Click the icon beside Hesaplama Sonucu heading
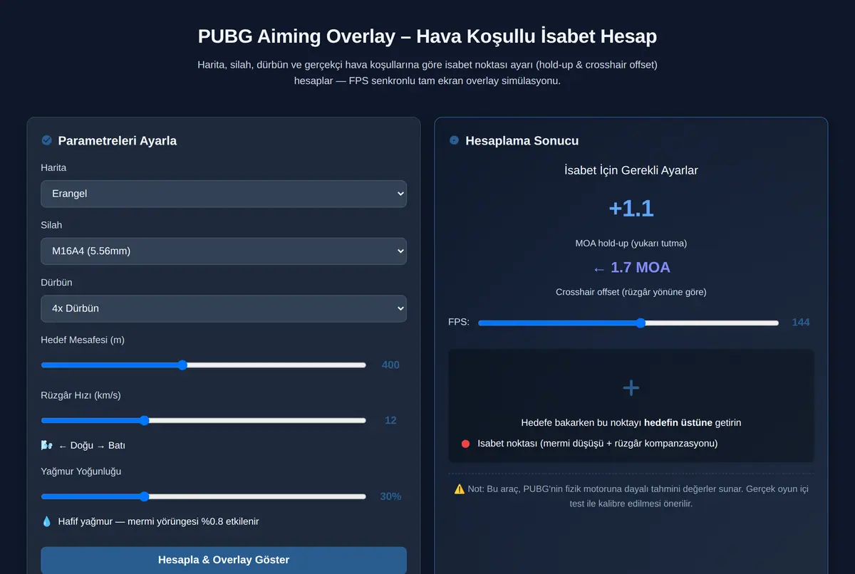 [x=455, y=140]
